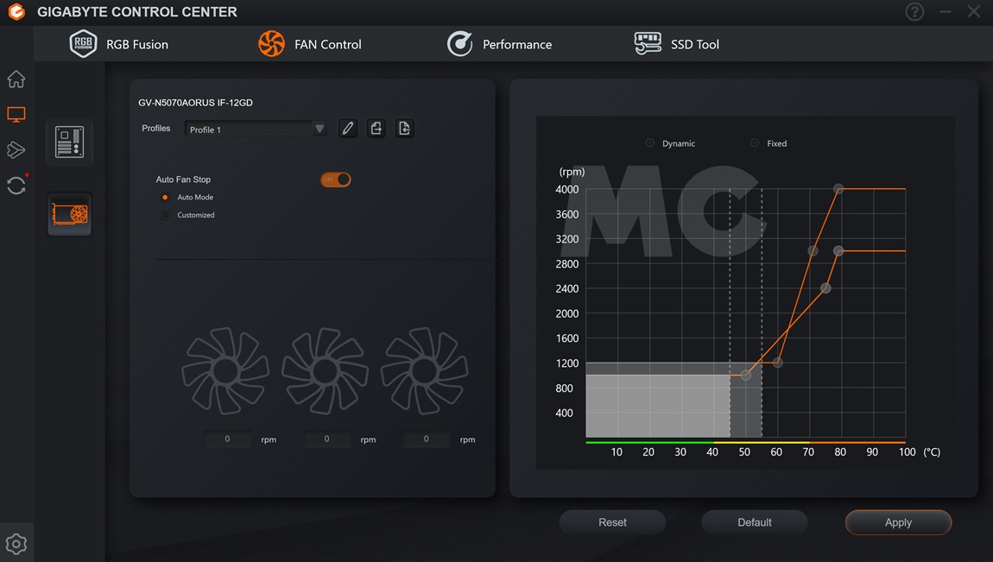The height and width of the screenshot is (562, 993).
Task: Click the first fan rpm field
Action: tap(227, 439)
